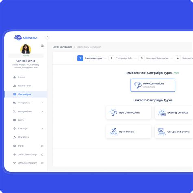Expand the Templates dropdown arrow

tap(42, 103)
